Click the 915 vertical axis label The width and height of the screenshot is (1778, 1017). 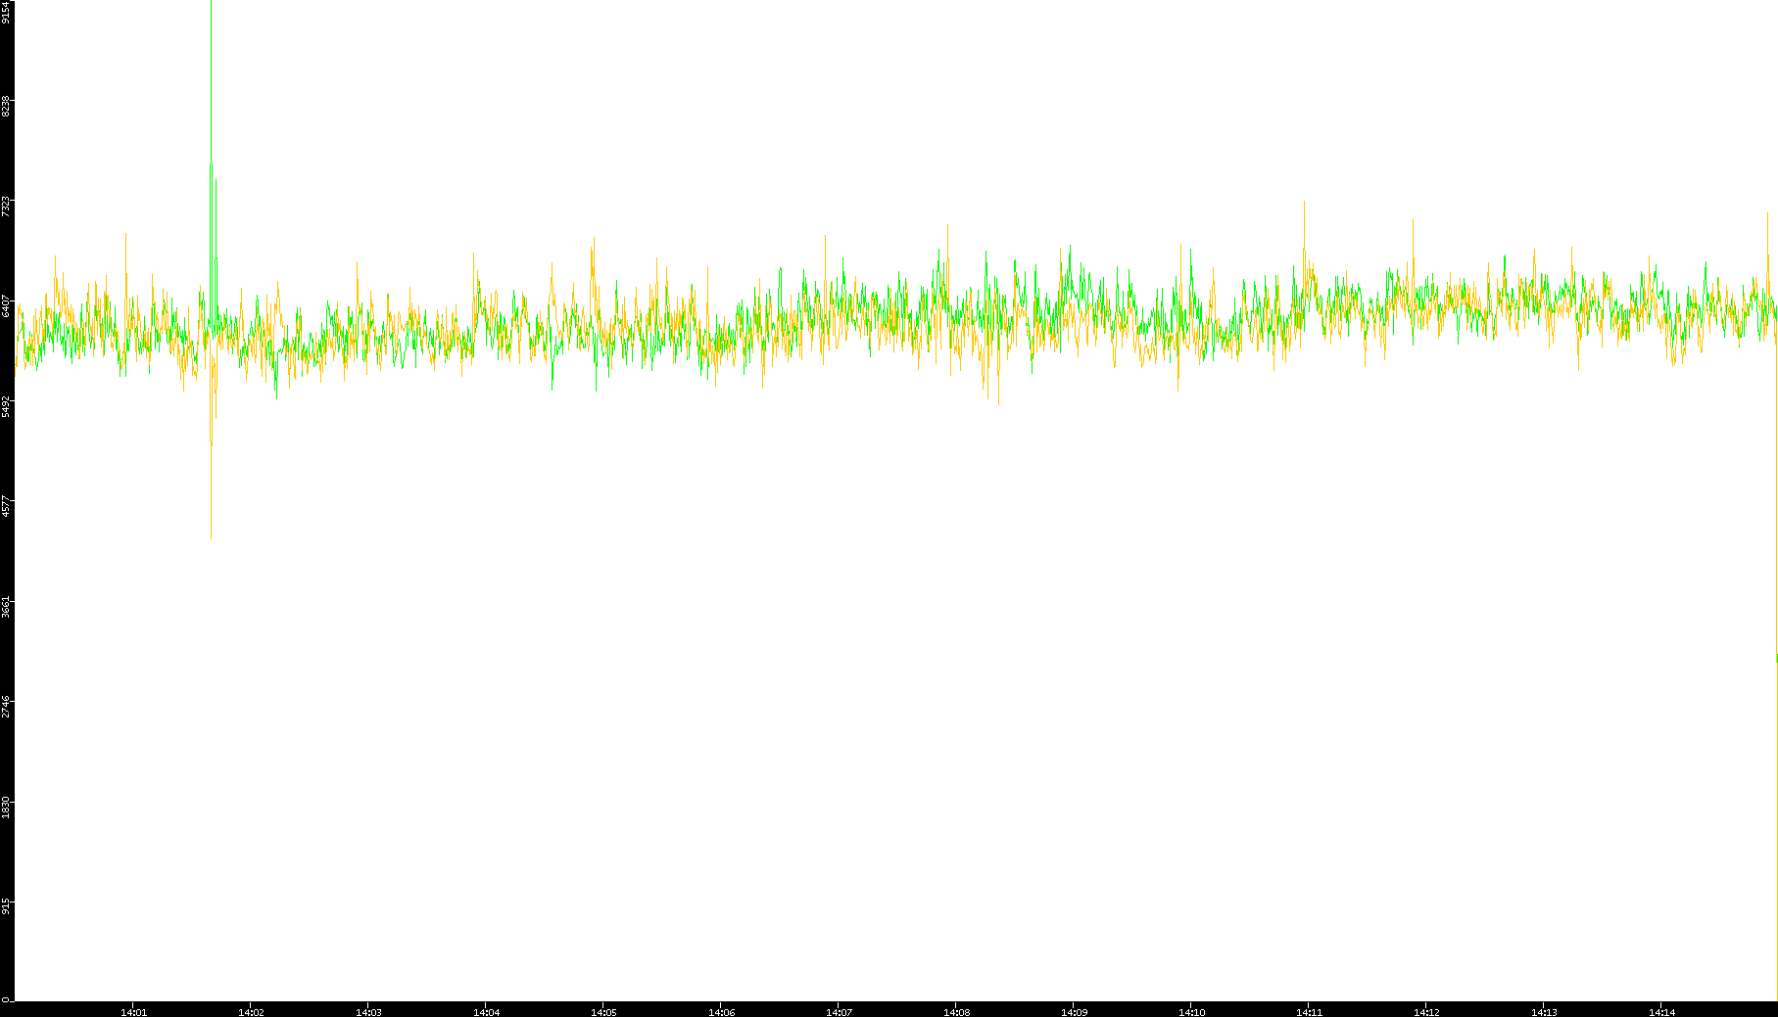coord(6,905)
